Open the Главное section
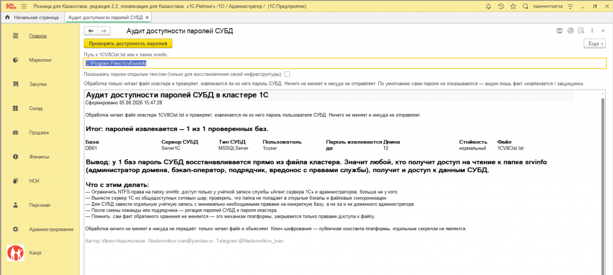Image resolution: width=613 pixels, height=275 pixels. click(38, 36)
